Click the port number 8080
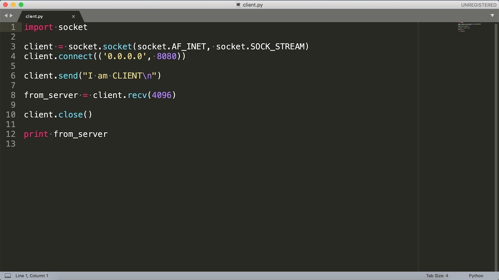Image resolution: width=499 pixels, height=280 pixels. 166,56
